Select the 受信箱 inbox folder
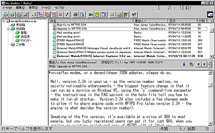This screenshot has height=133, width=215. click(20, 25)
